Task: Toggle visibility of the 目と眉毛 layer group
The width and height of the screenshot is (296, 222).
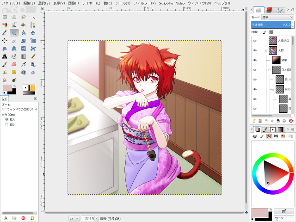Action: click(x=255, y=70)
